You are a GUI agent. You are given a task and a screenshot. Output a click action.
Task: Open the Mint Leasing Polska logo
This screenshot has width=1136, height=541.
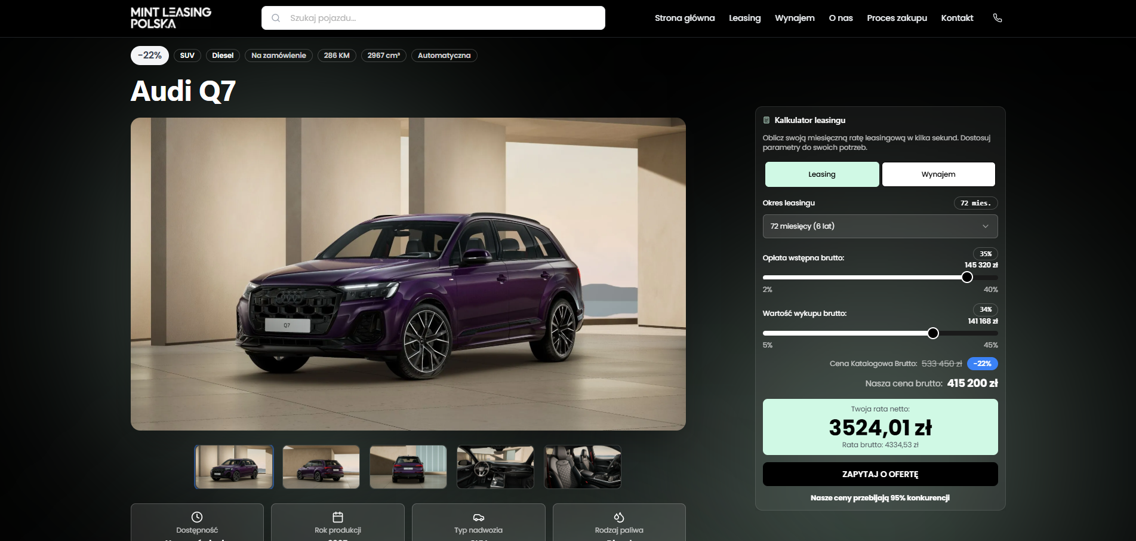pyautogui.click(x=171, y=18)
